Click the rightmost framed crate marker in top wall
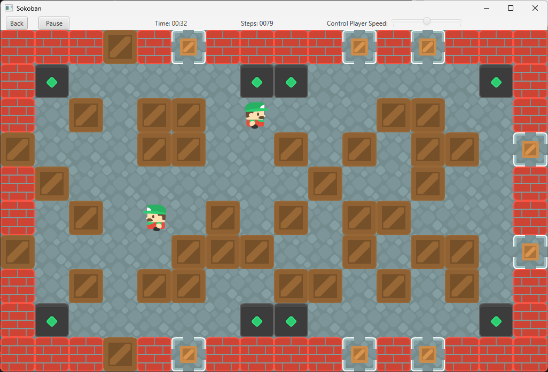548x372 pixels. pyautogui.click(x=428, y=47)
